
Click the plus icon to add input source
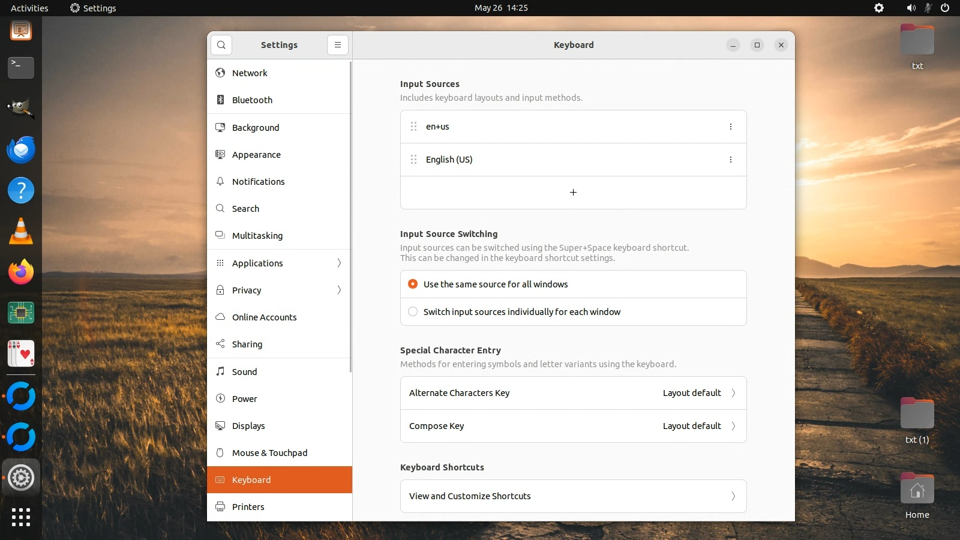coord(573,193)
